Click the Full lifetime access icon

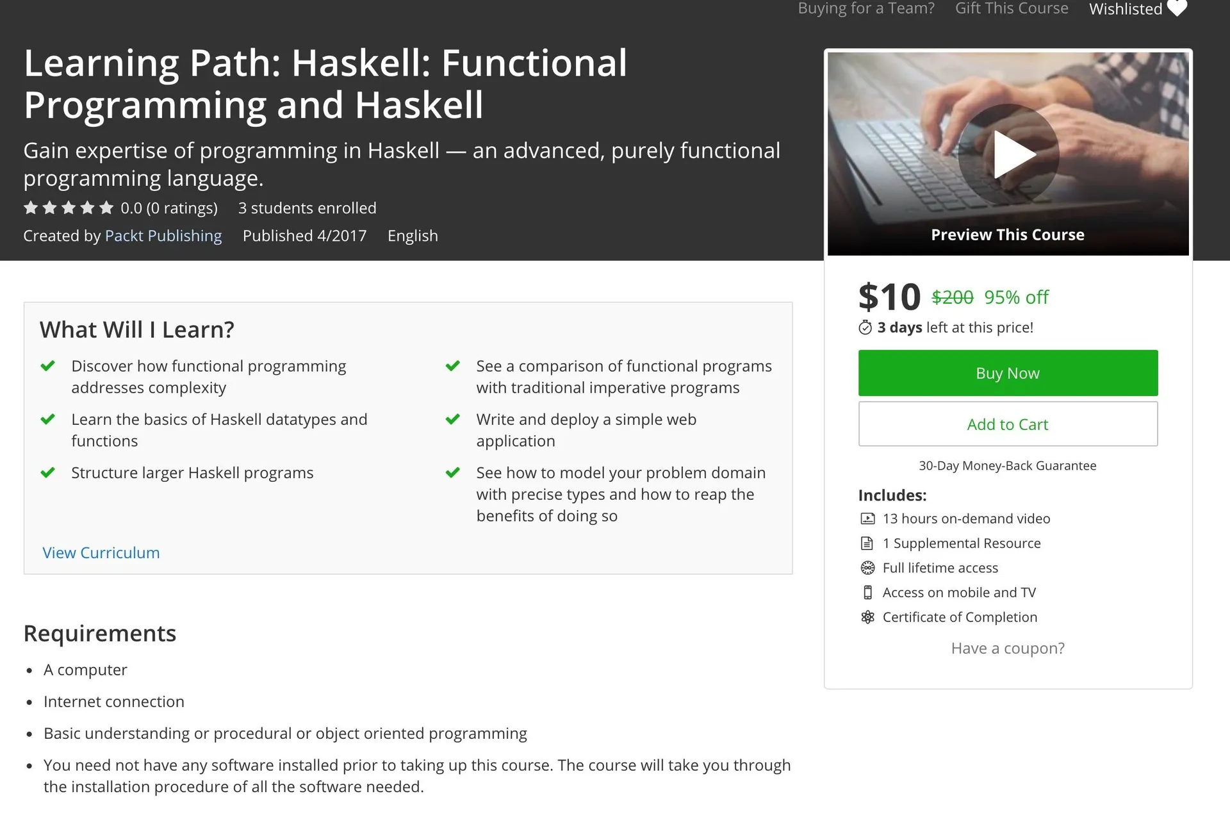[867, 568]
